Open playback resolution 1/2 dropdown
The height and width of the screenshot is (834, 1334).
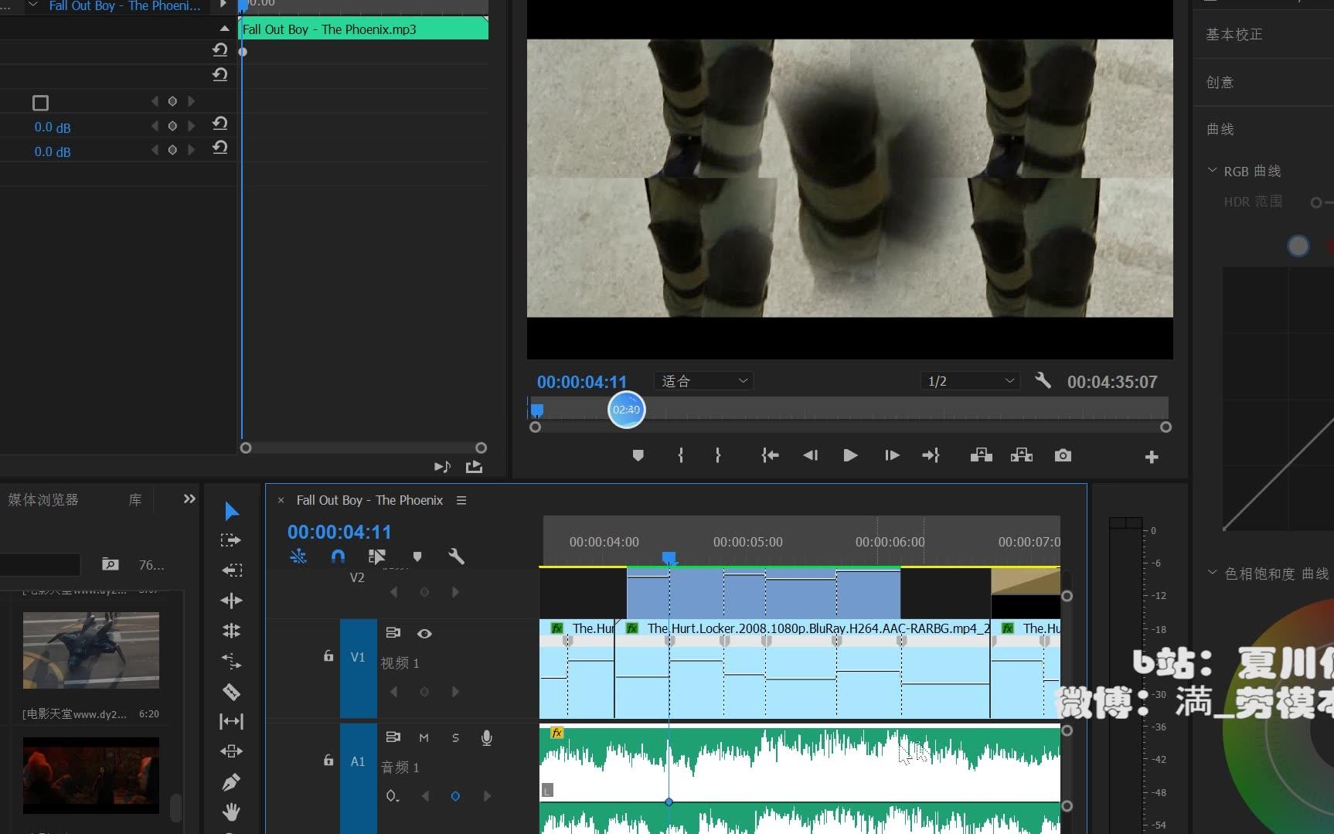(970, 381)
